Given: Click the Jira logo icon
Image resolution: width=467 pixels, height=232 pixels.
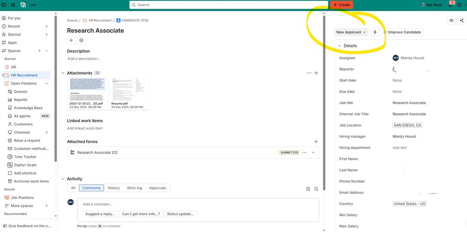Looking at the screenshot, I should coord(23,5).
